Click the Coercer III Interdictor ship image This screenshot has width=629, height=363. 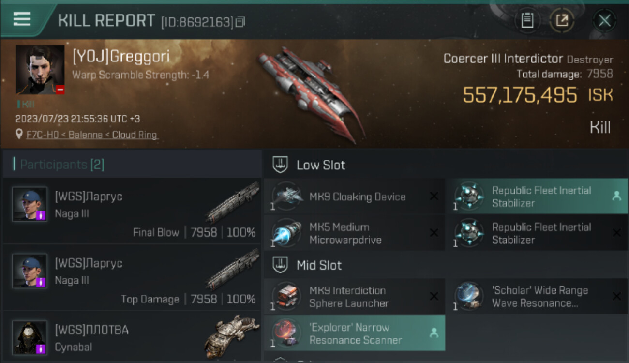(310, 93)
